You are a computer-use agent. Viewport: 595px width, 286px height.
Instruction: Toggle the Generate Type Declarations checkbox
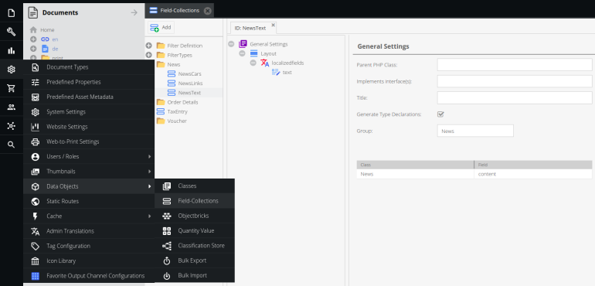(440, 114)
